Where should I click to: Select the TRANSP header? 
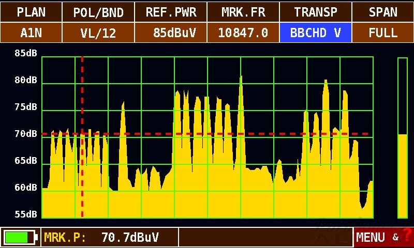click(x=316, y=12)
